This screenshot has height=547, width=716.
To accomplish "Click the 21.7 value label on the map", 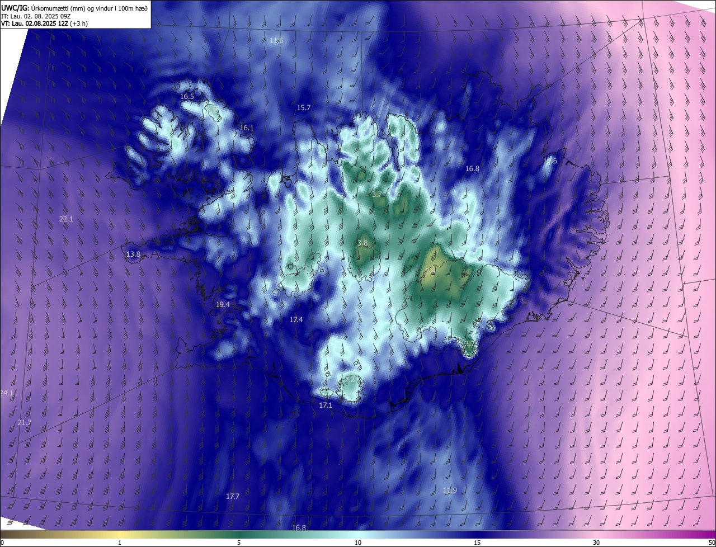I will point(25,423).
